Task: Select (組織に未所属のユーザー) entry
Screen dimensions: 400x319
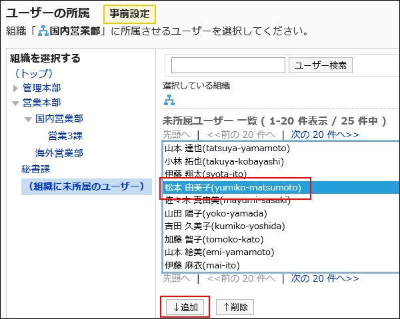Action: [87, 186]
